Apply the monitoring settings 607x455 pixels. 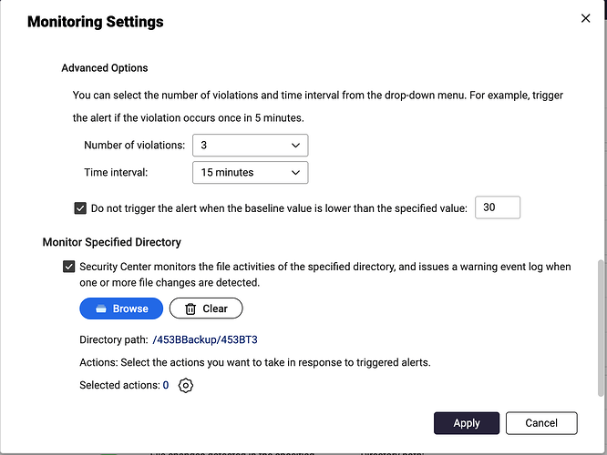coord(467,423)
